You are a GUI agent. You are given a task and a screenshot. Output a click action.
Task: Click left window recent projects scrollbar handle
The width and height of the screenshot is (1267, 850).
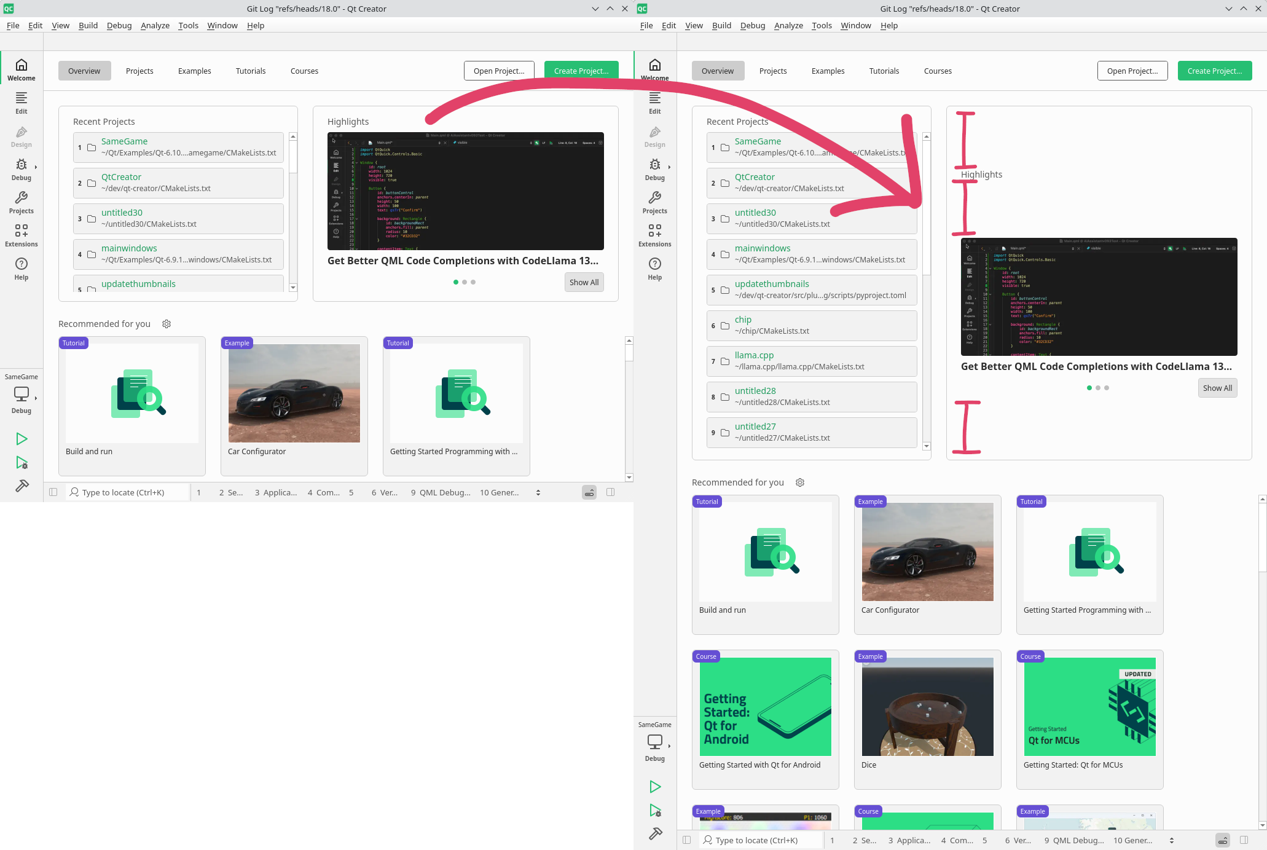click(293, 157)
